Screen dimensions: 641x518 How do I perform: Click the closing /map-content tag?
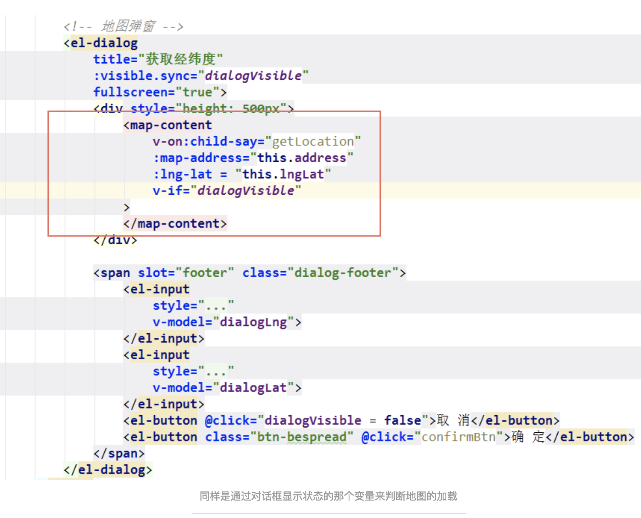click(175, 224)
